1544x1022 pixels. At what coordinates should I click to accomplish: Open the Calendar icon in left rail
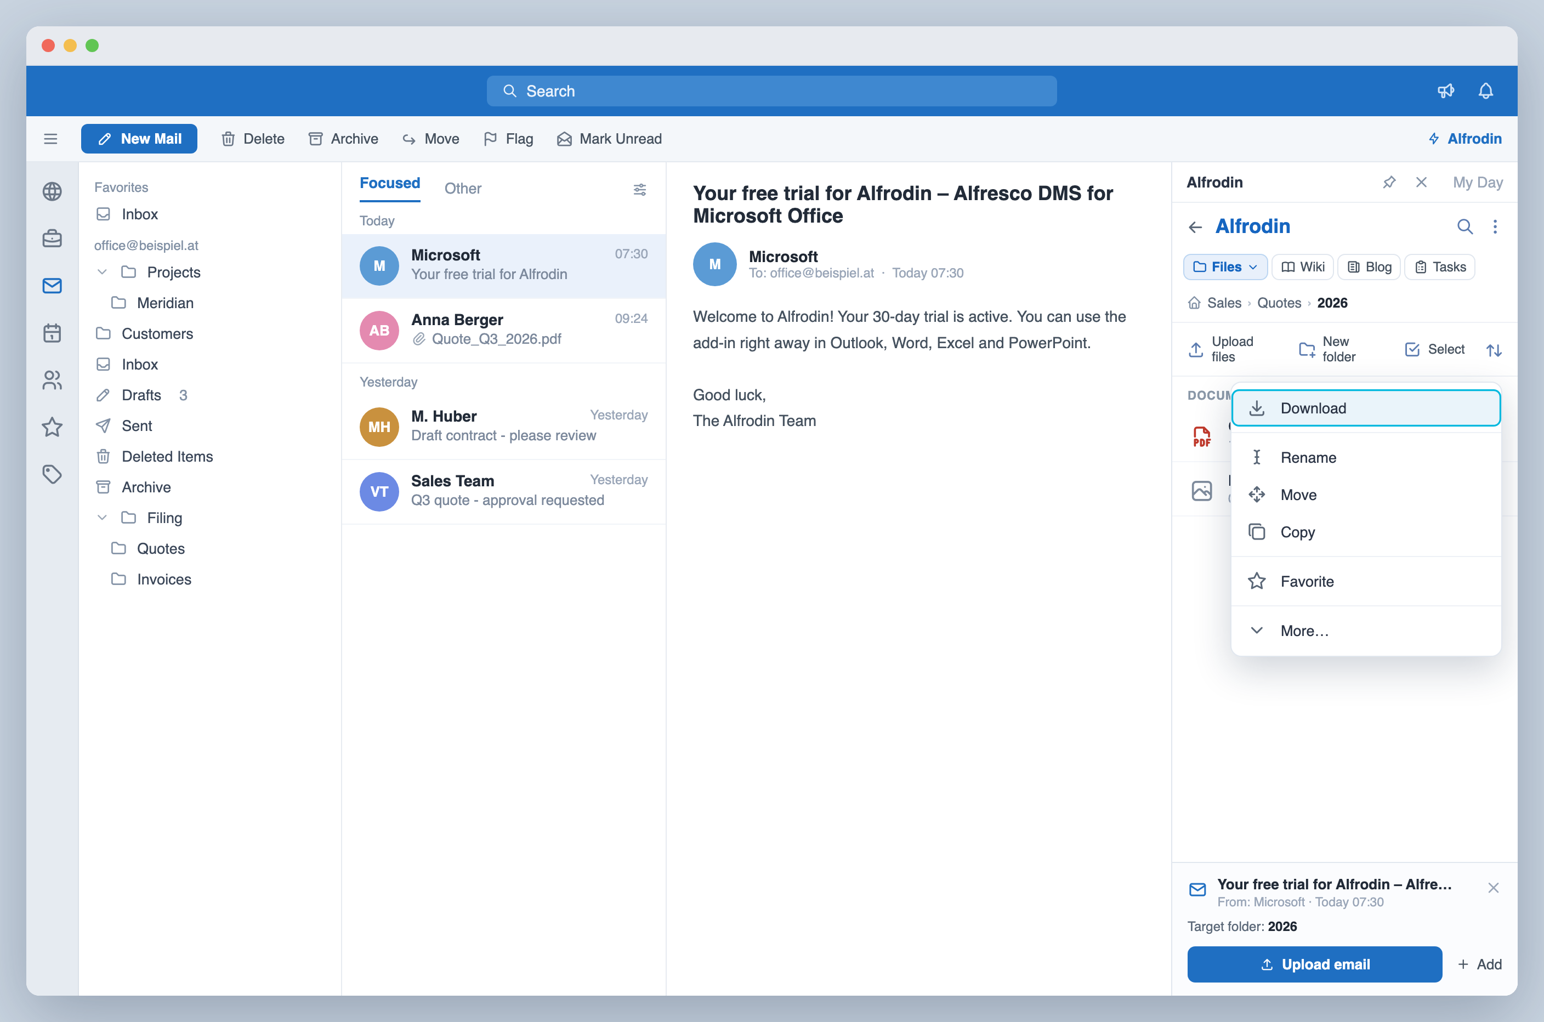52,333
